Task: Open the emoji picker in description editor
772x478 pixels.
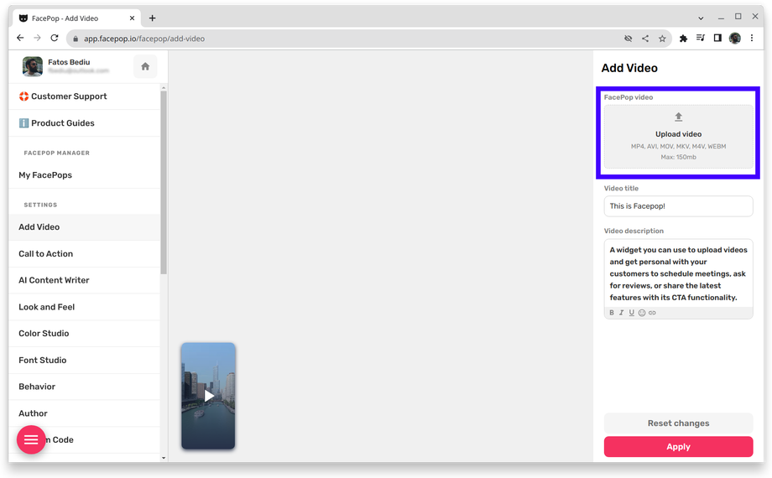Action: click(x=642, y=313)
